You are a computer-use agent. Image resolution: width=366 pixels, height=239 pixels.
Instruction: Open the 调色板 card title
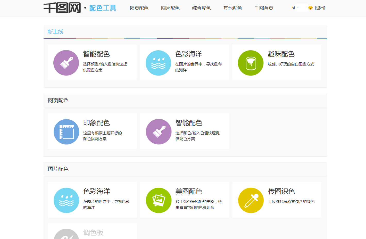pos(93,233)
